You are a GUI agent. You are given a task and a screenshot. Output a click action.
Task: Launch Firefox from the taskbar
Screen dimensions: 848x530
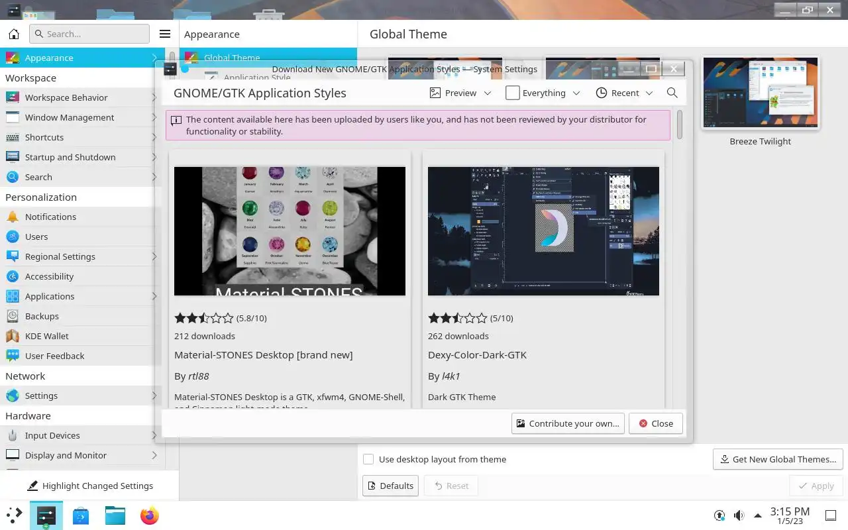[x=150, y=515]
